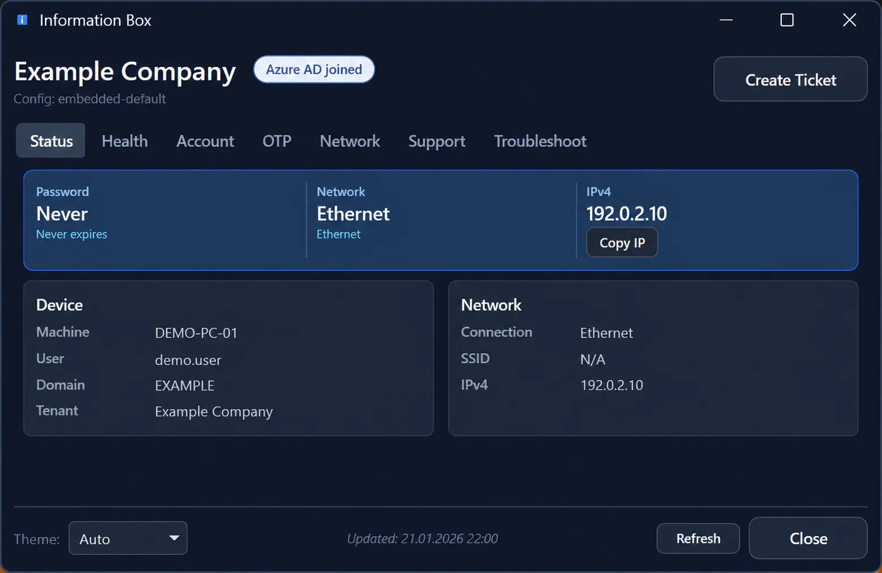The height and width of the screenshot is (573, 882).
Task: Select machine name DEMO-PC-01
Action: pyautogui.click(x=196, y=333)
